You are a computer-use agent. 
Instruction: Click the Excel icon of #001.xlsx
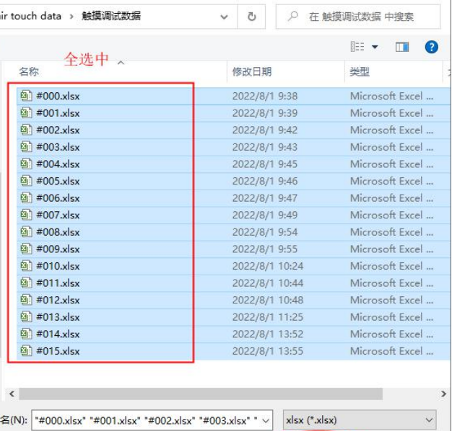coord(26,112)
